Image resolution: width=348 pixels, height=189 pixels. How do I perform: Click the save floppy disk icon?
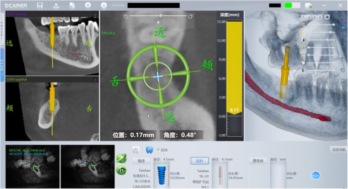pyautogui.click(x=40, y=5)
